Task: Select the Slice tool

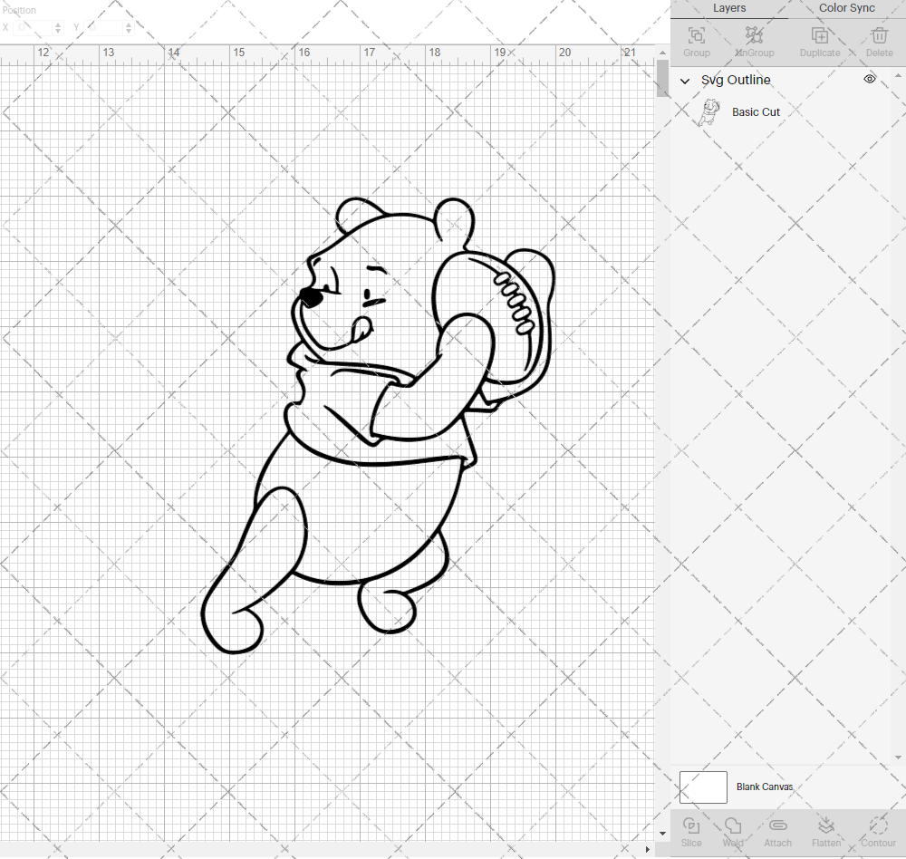Action: pos(691,832)
